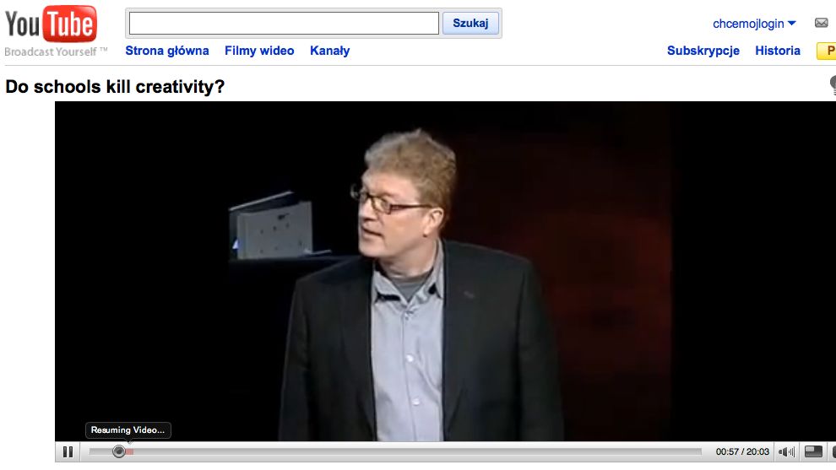836x470 pixels.
Task: Open Subskrypcje page
Action: (x=703, y=51)
